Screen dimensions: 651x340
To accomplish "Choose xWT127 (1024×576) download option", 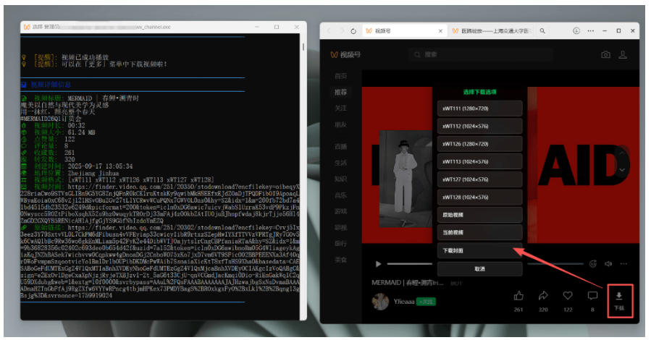I will pyautogui.click(x=479, y=179).
